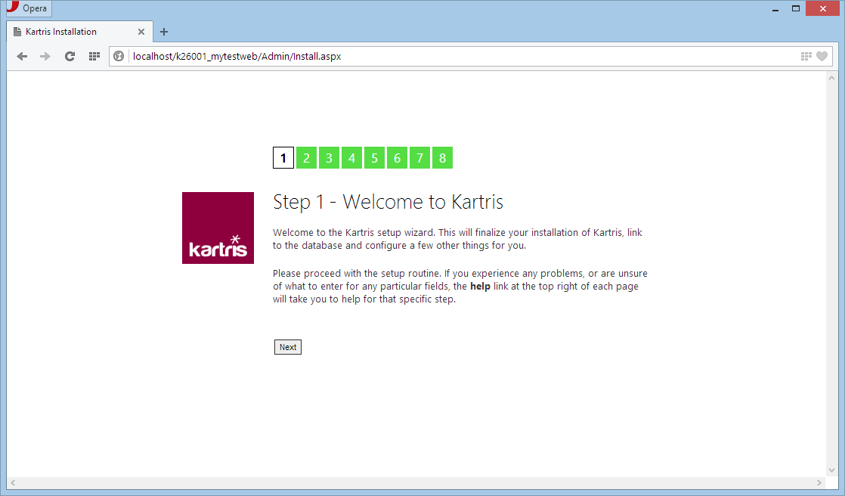Click the Next button

coord(288,347)
